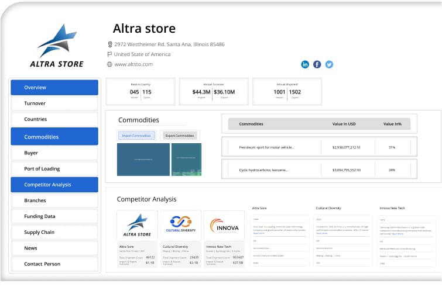Click the Petroleum spirit for motor vehicle row
The height and width of the screenshot is (294, 442).
[320, 147]
